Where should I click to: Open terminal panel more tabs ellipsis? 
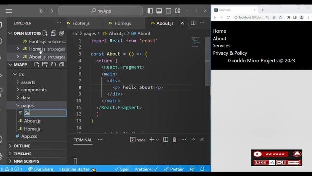[x=100, y=140]
